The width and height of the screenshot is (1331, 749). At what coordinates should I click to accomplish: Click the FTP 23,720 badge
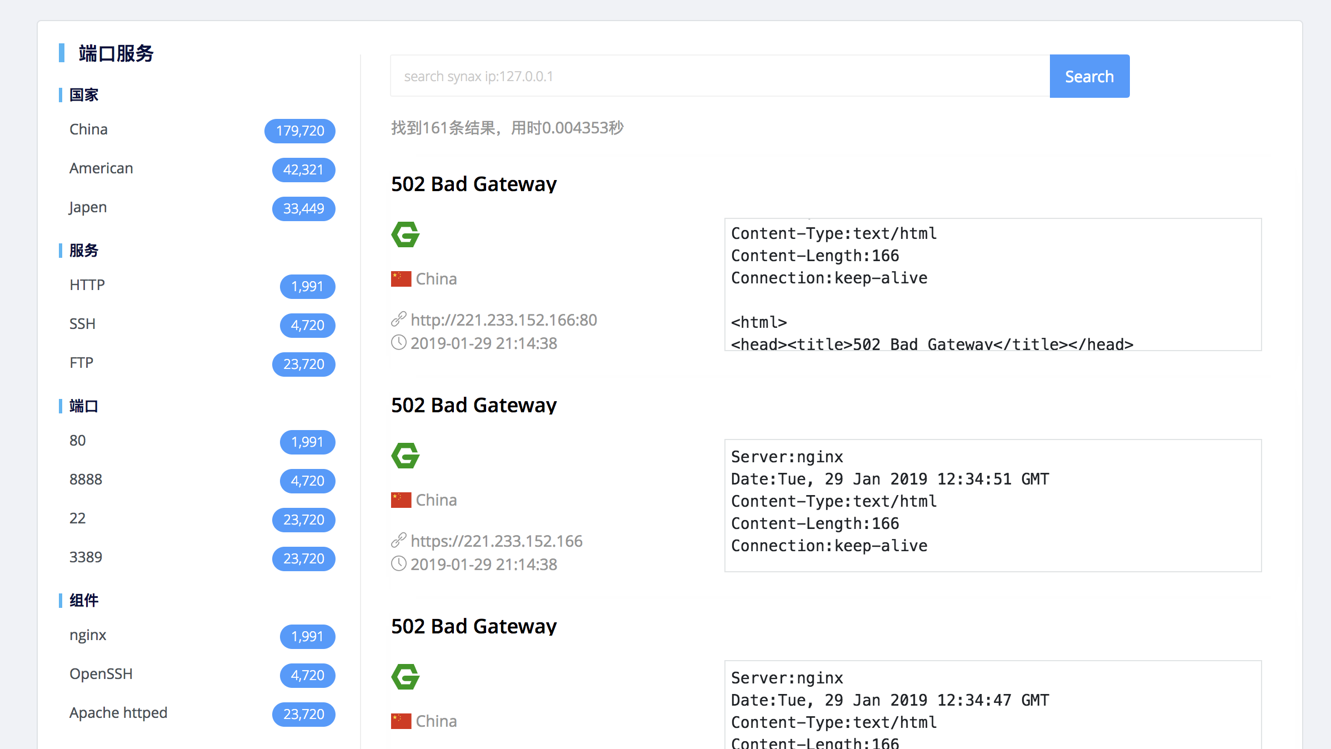(x=303, y=364)
